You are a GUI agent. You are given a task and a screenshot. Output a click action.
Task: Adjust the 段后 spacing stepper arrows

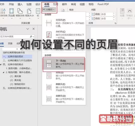click(114, 19)
